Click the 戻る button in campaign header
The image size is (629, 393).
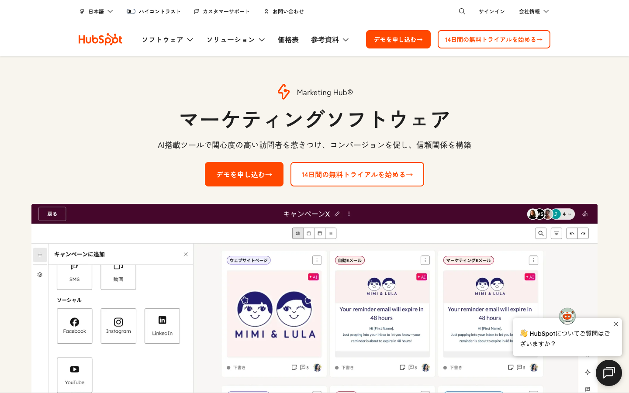[52, 214]
